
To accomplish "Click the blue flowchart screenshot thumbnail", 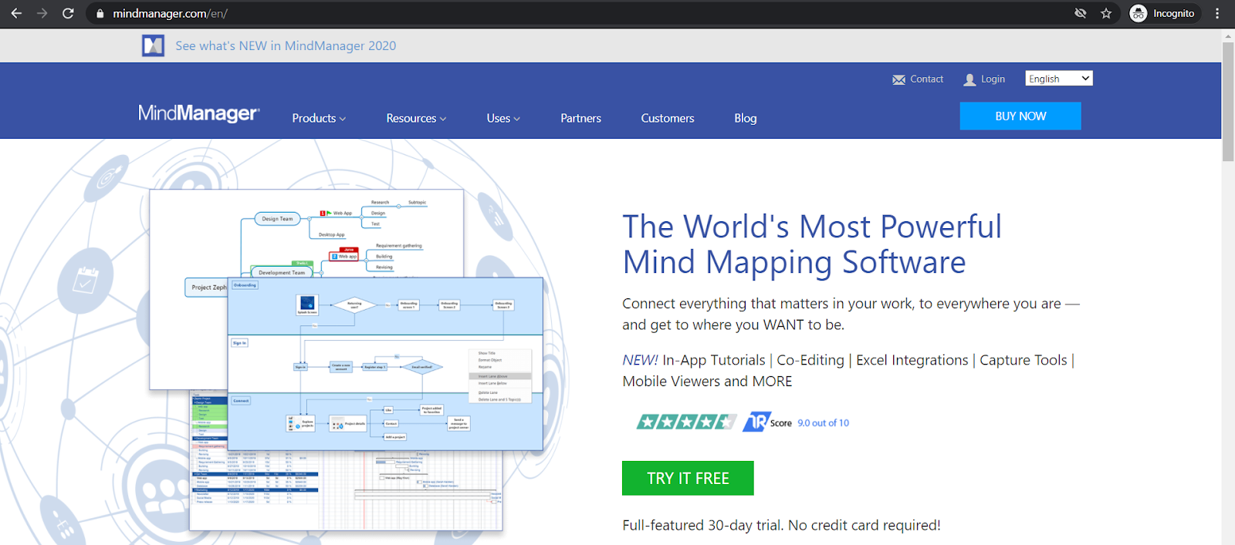I will coord(385,364).
